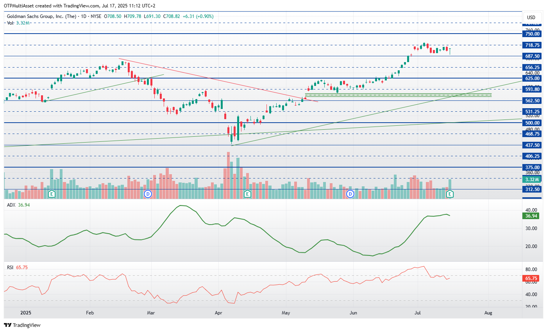Click the D dividend marker below March
Screen dimensions: 547x332
[148, 193]
